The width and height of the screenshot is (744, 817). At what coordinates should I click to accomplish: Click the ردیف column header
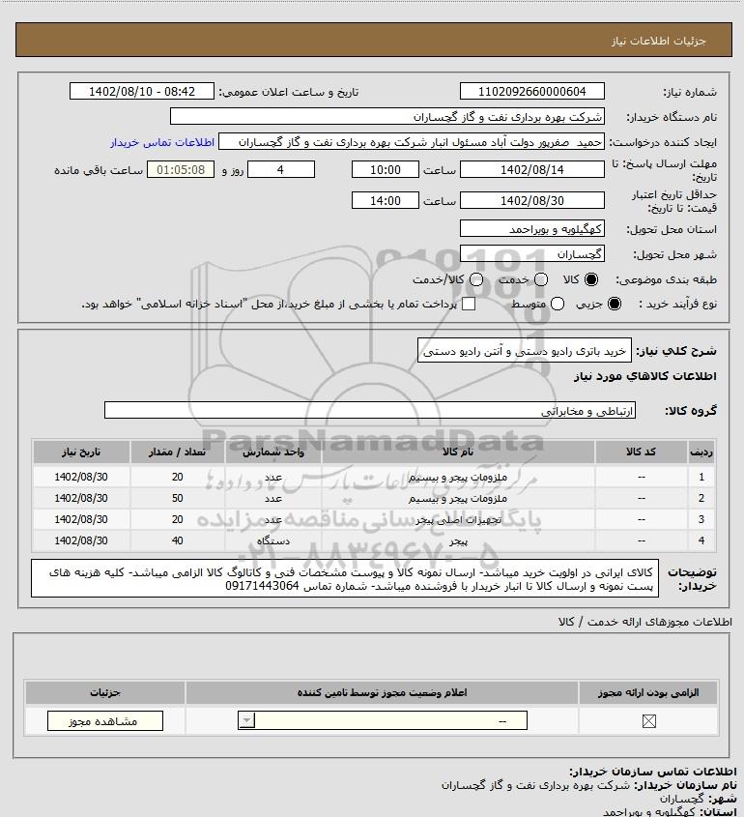[701, 452]
